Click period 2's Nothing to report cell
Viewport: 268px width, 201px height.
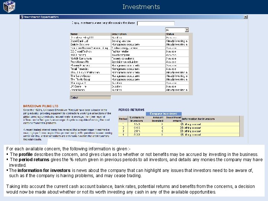click(x=211, y=128)
